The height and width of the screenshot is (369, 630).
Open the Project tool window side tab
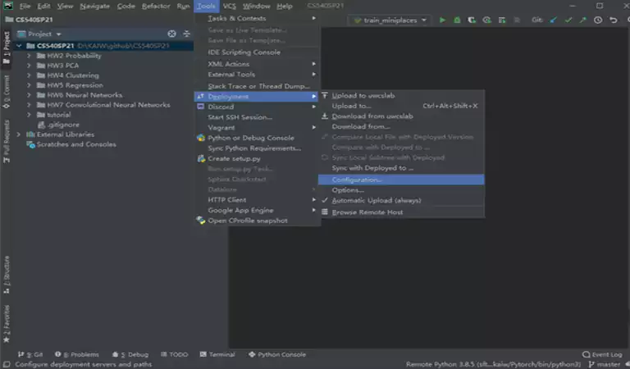coord(7,48)
